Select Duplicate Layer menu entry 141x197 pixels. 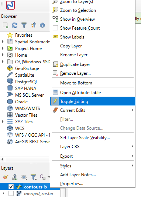pos(93,64)
